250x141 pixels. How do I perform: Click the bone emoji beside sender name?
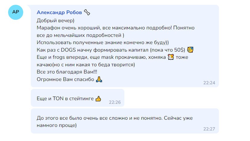pyautogui.click(x=87, y=12)
